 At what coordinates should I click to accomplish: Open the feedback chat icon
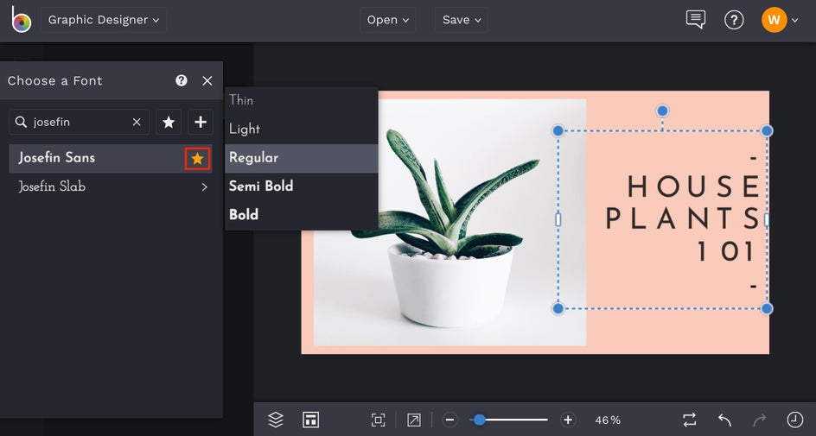[x=695, y=20]
